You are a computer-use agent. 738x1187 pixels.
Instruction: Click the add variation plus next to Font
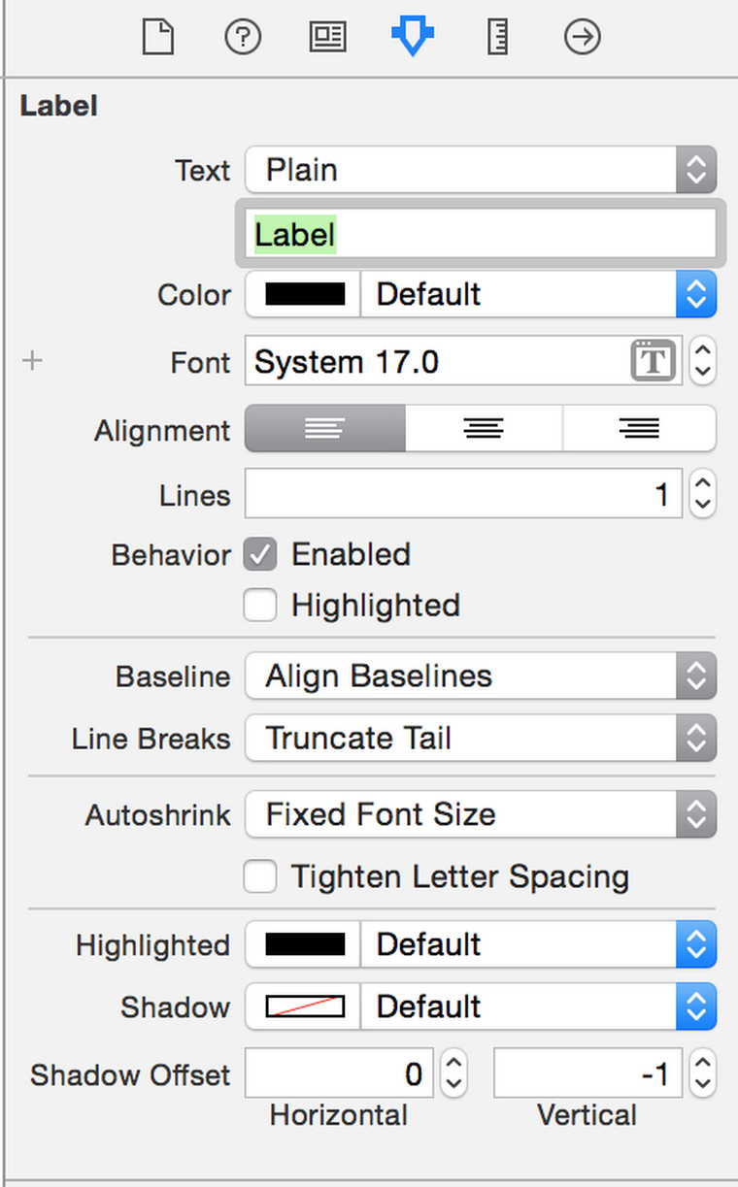tap(33, 361)
